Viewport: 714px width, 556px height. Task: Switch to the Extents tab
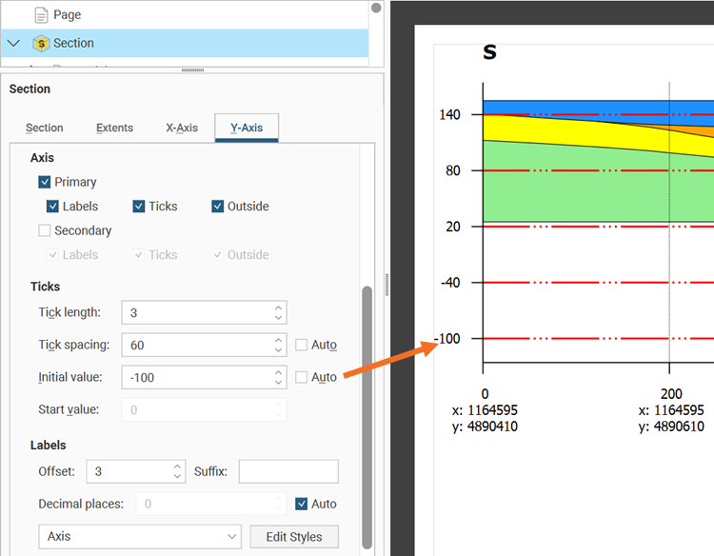click(x=114, y=128)
